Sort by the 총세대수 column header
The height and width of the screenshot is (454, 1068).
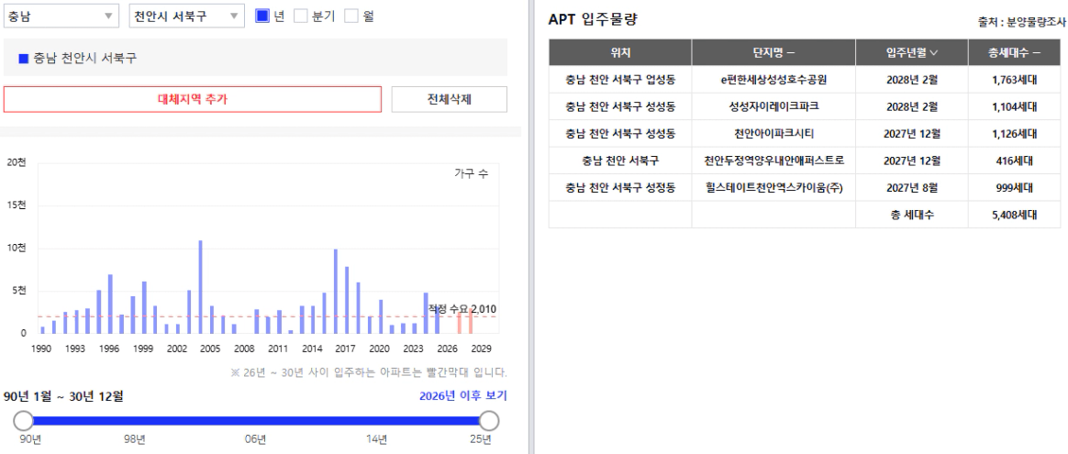[1014, 52]
